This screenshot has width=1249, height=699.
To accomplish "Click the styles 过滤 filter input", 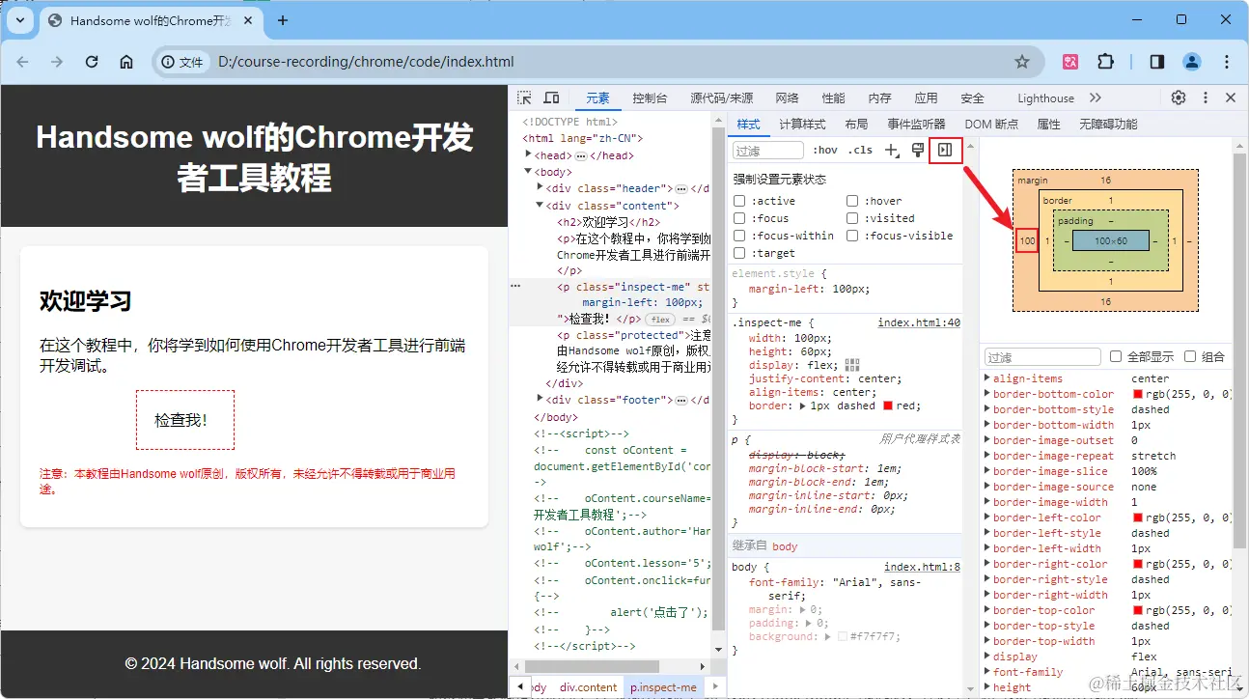I will point(767,151).
